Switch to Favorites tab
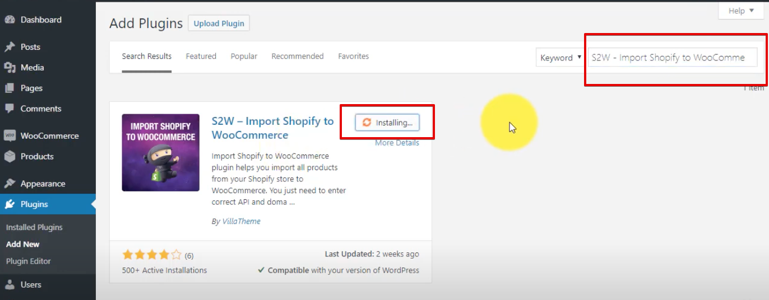 point(354,57)
